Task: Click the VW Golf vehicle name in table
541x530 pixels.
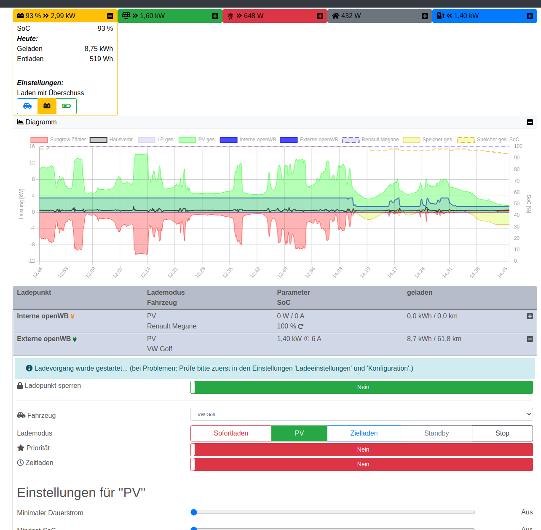Action: 160,349
